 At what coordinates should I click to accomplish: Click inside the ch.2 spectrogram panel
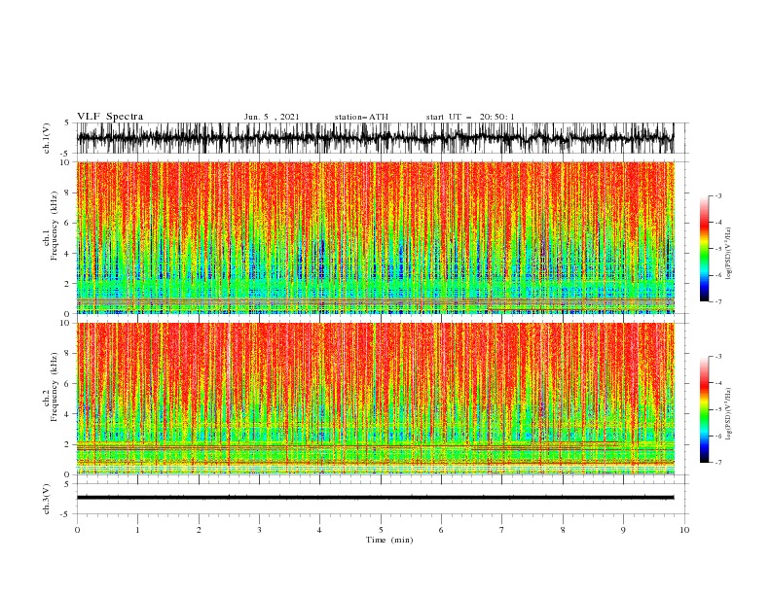(x=375, y=399)
